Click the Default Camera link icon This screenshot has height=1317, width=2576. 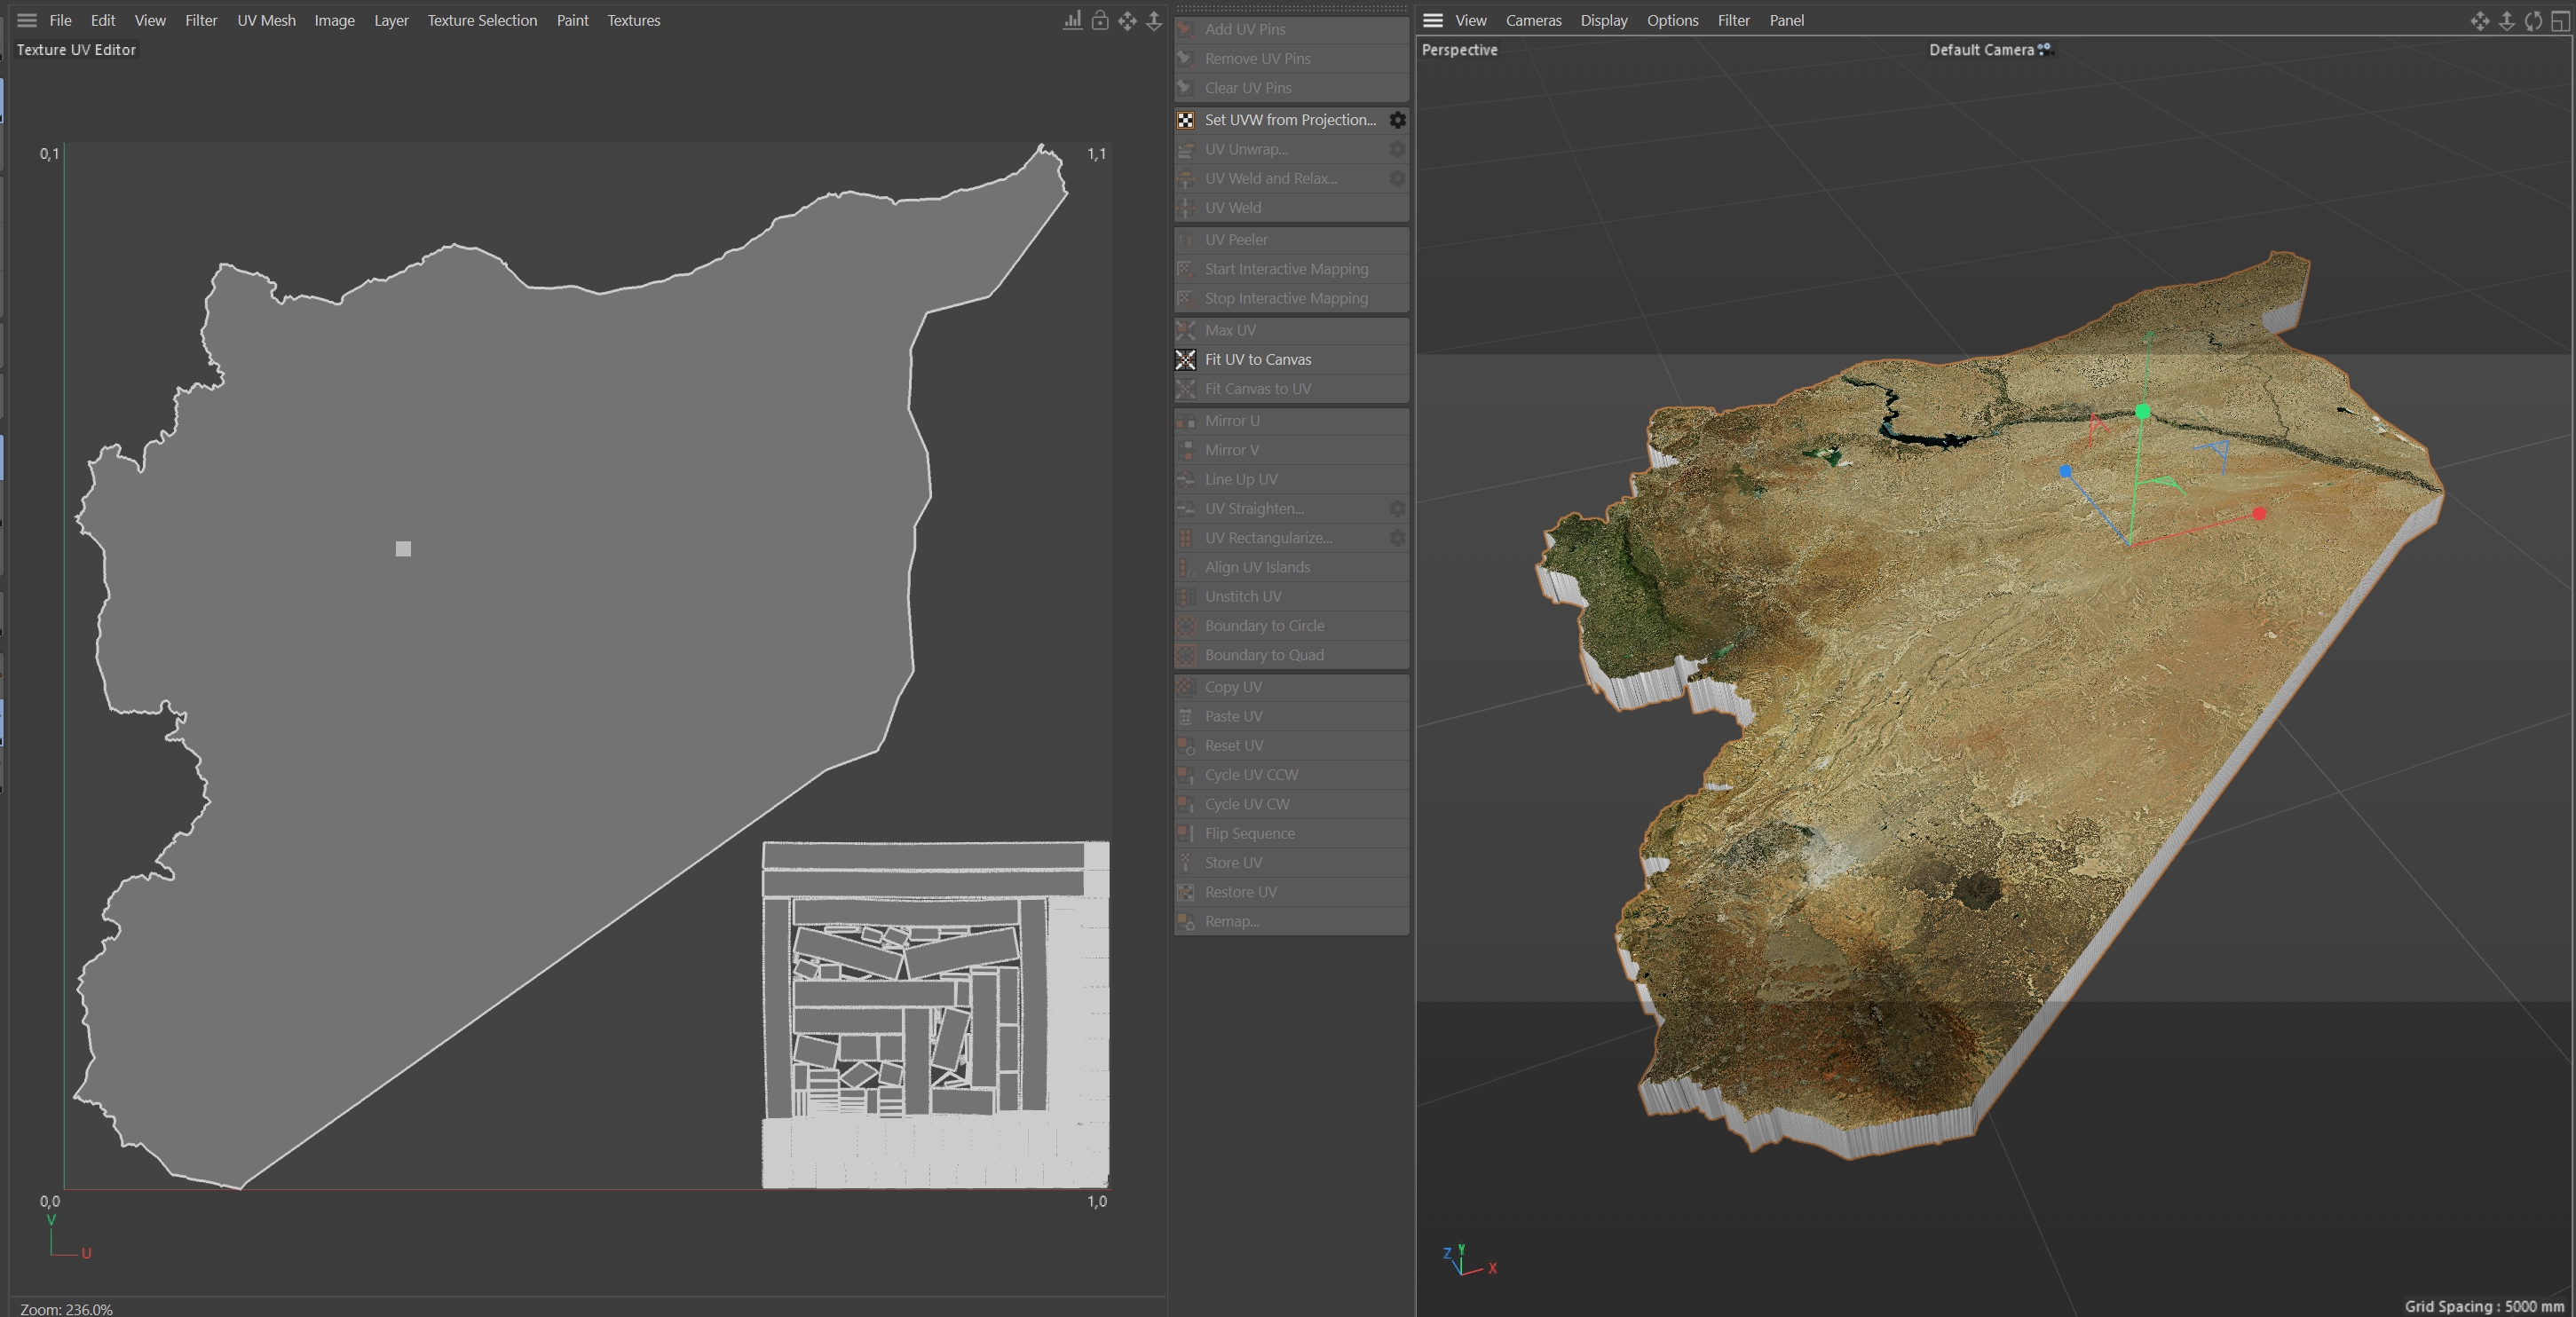(x=2044, y=49)
